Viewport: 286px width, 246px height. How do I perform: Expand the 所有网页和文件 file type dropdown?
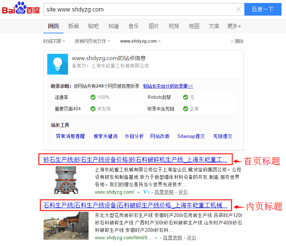tap(93, 41)
